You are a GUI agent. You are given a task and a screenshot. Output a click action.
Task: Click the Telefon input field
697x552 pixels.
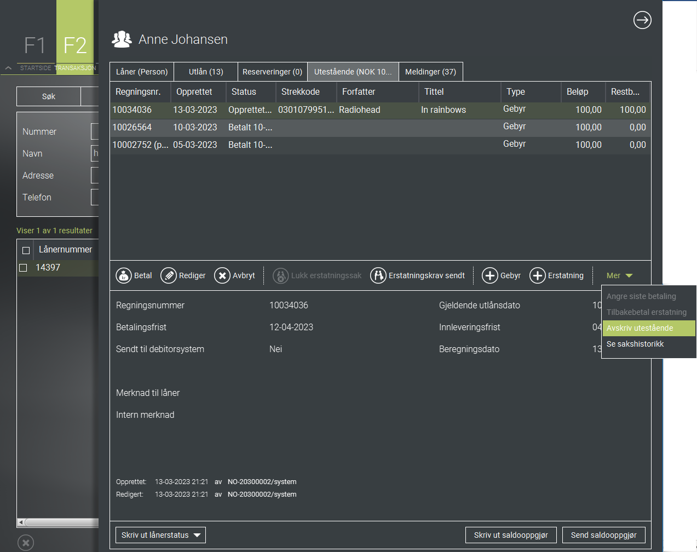coord(95,197)
